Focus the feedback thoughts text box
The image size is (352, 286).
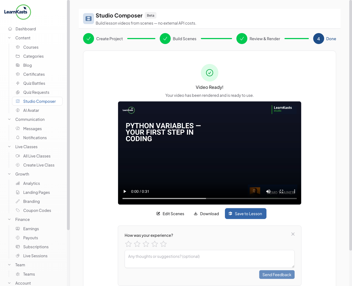[209, 259]
